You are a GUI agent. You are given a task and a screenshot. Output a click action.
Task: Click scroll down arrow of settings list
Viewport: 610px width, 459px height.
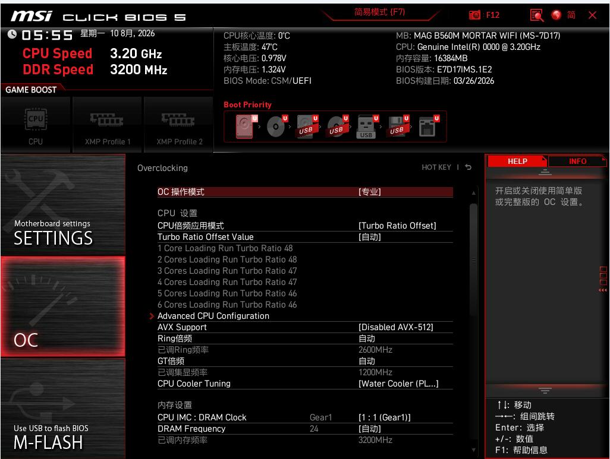[473, 450]
